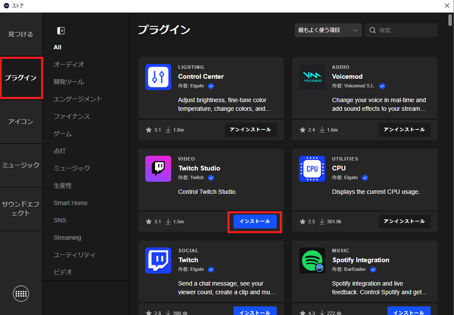Switch to the アイコン tab
This screenshot has width=454, height=315.
20,122
